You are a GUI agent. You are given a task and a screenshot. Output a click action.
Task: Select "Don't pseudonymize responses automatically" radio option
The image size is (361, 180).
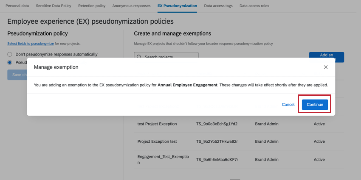(x=10, y=54)
